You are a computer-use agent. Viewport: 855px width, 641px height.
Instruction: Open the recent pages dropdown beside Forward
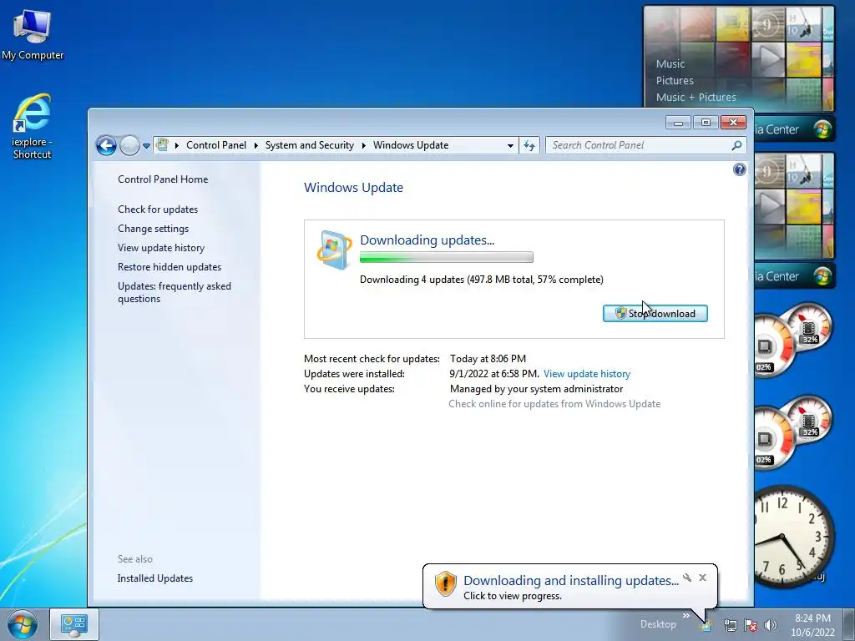click(x=146, y=146)
